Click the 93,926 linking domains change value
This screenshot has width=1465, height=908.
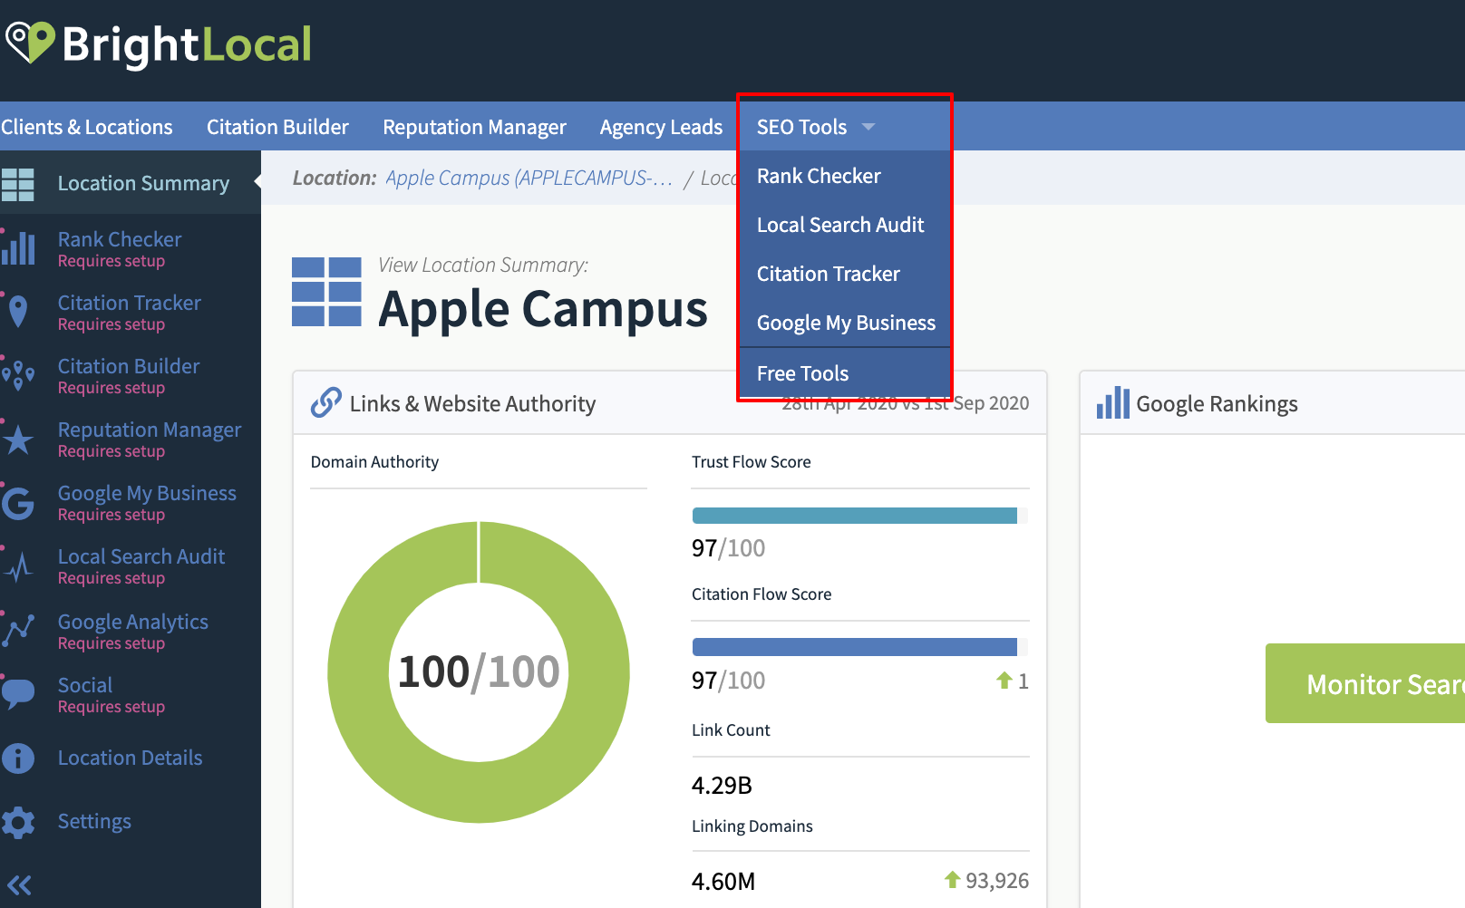point(997,880)
